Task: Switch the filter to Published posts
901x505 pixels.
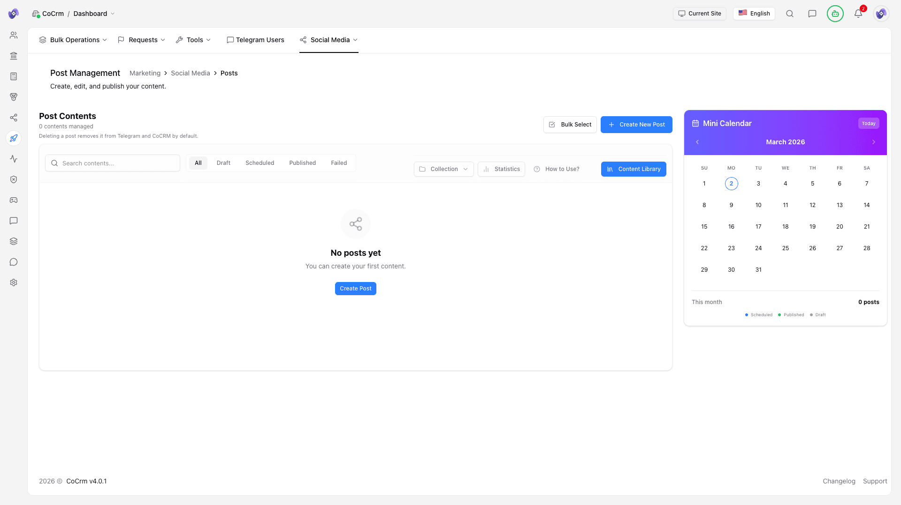Action: [x=302, y=163]
